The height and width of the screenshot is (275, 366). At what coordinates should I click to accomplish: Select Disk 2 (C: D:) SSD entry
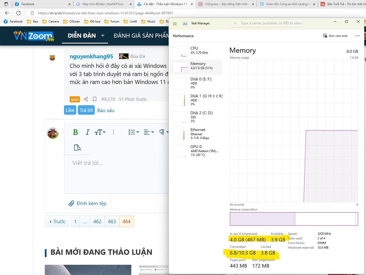pos(196,117)
